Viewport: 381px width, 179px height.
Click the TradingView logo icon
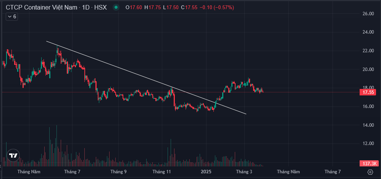tap(13, 156)
